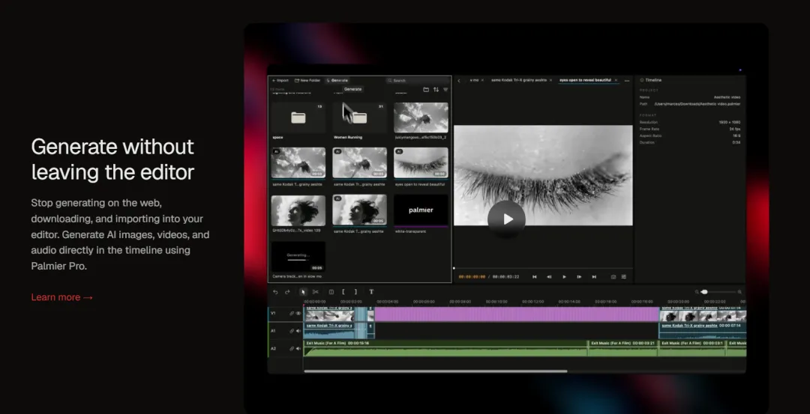Mute the A1 audio track

pyautogui.click(x=298, y=331)
